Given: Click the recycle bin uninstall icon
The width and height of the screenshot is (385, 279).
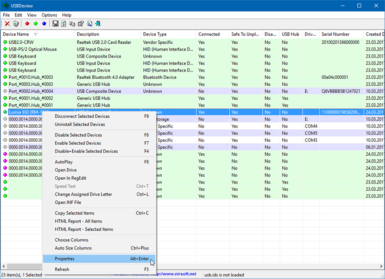Looking at the screenshot, I should coord(16,24).
